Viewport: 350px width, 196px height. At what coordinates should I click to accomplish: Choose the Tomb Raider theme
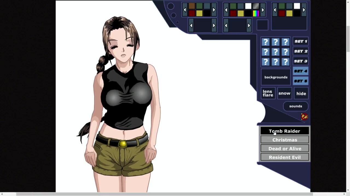point(285,131)
